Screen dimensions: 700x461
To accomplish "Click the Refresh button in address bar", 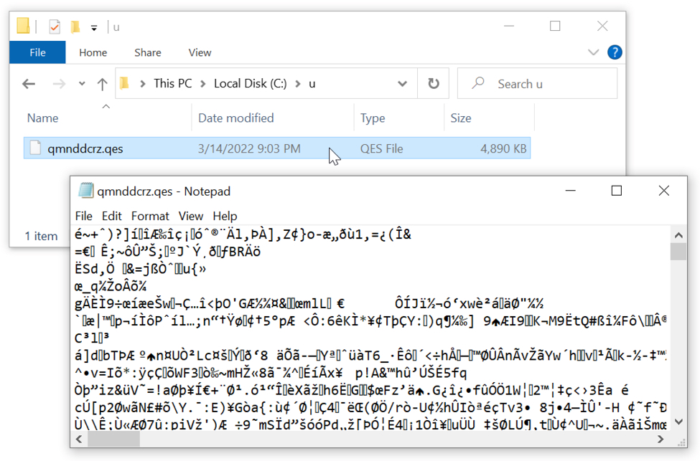I will 434,84.
